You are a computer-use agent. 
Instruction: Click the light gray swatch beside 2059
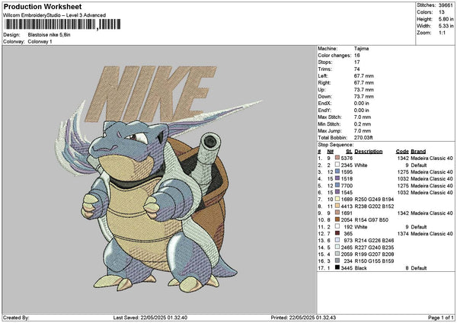pyautogui.click(x=337, y=254)
